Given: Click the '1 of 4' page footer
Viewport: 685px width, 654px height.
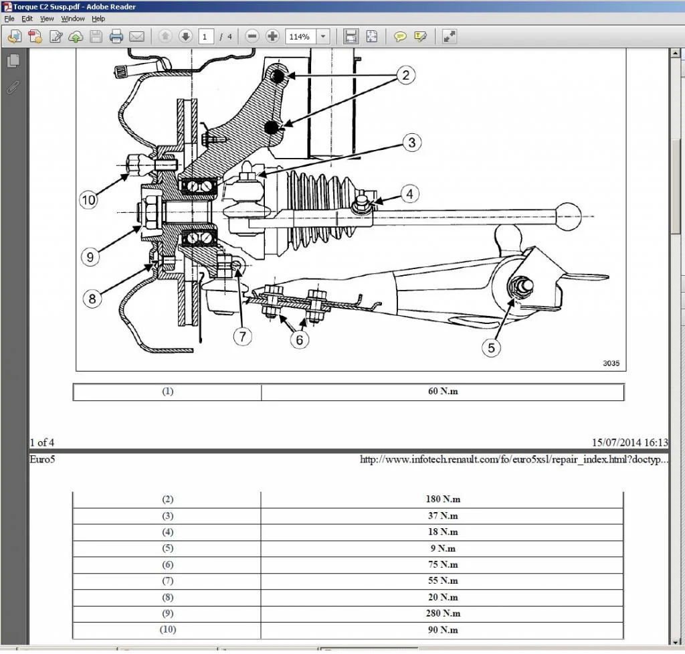Looking at the screenshot, I should point(42,442).
